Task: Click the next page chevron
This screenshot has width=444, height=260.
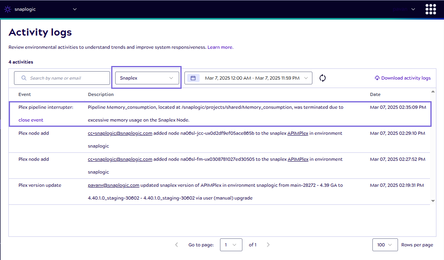Action: coord(268,244)
